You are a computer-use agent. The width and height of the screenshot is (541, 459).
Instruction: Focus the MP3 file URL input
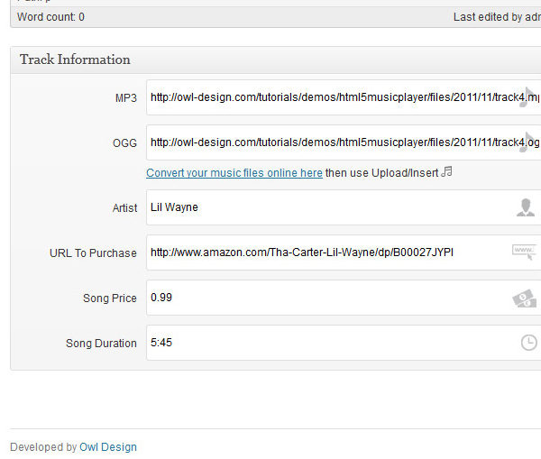click(x=344, y=97)
